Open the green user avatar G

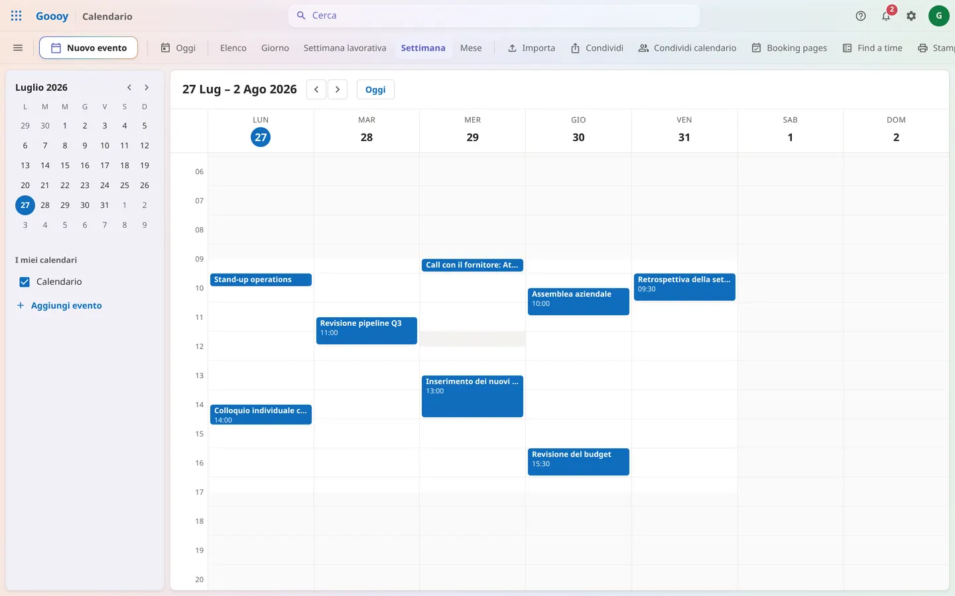[x=938, y=16]
